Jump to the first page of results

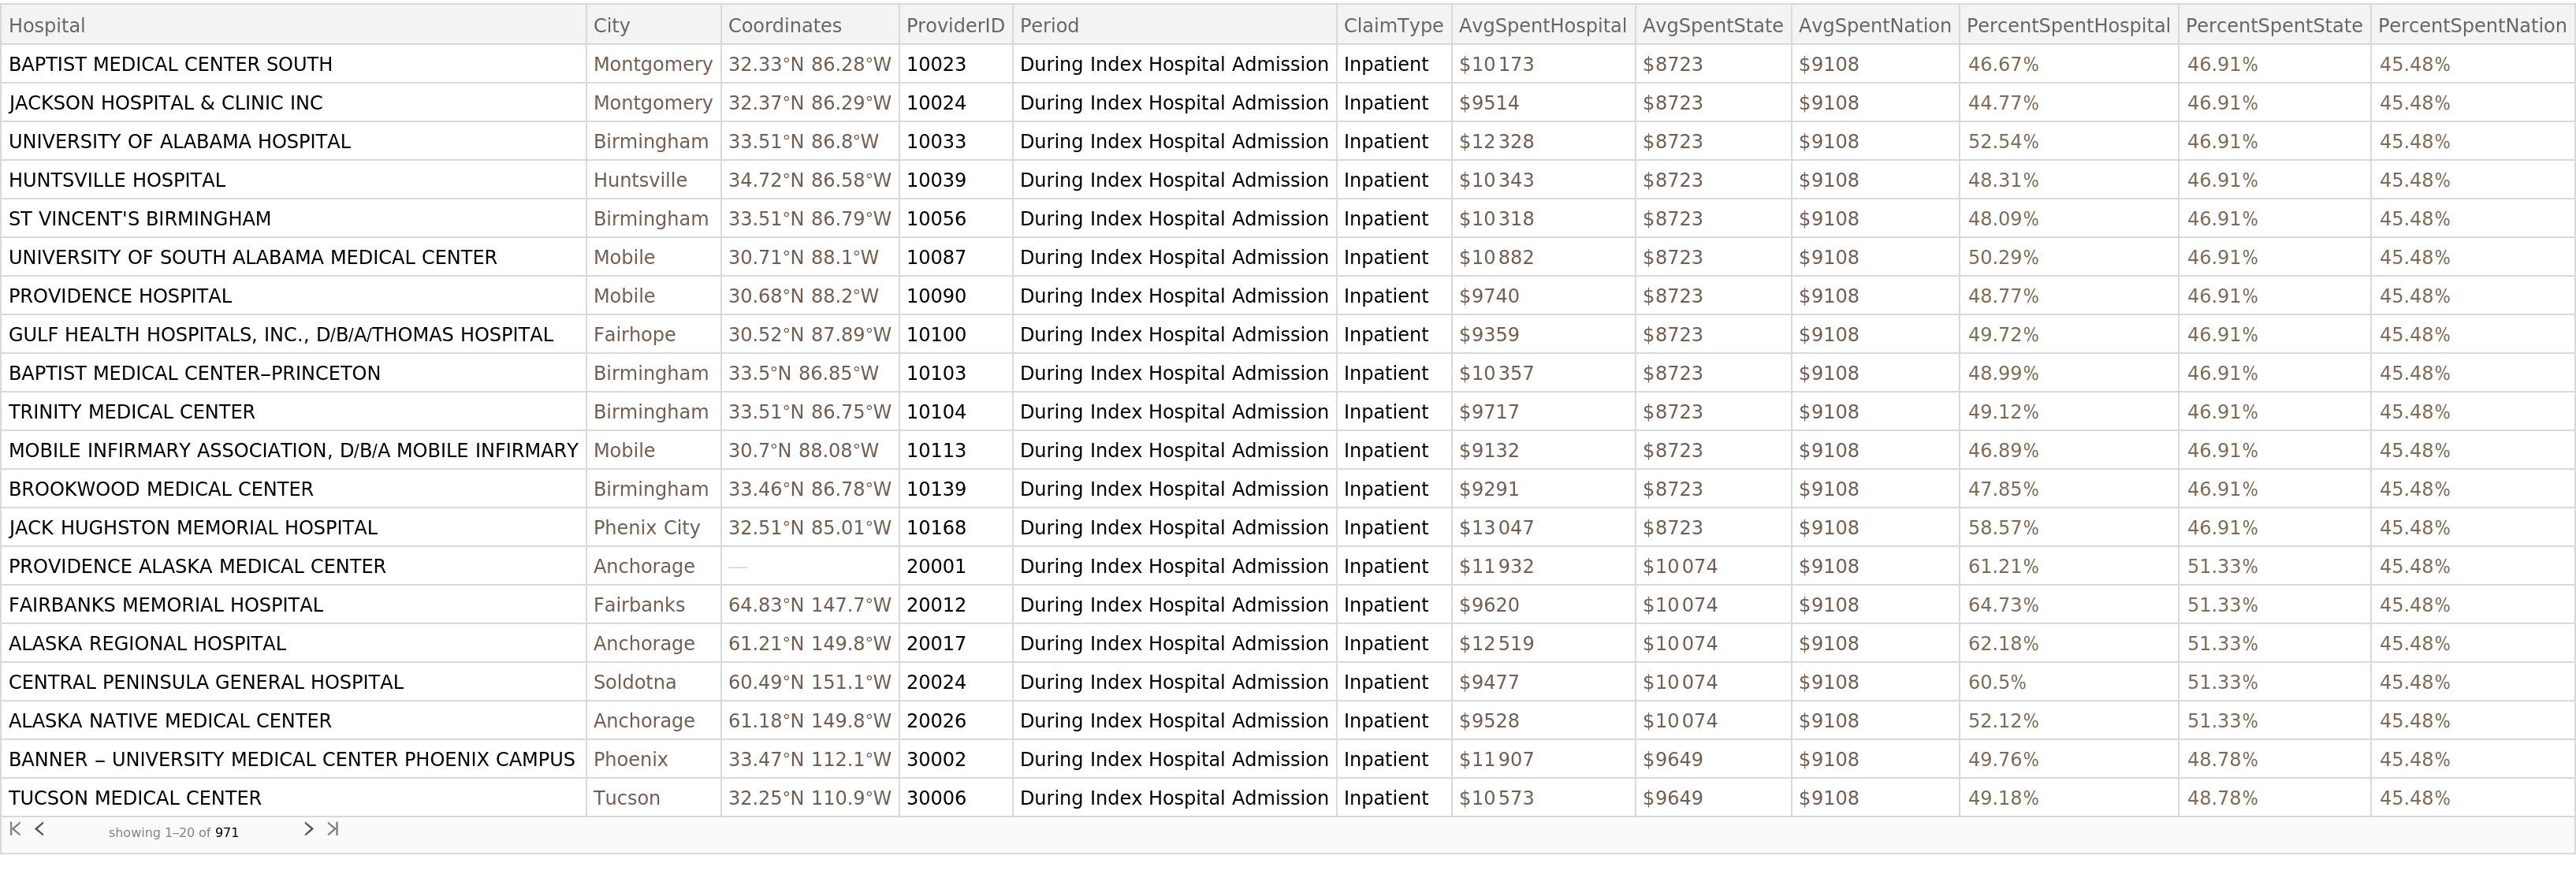pos(15,829)
